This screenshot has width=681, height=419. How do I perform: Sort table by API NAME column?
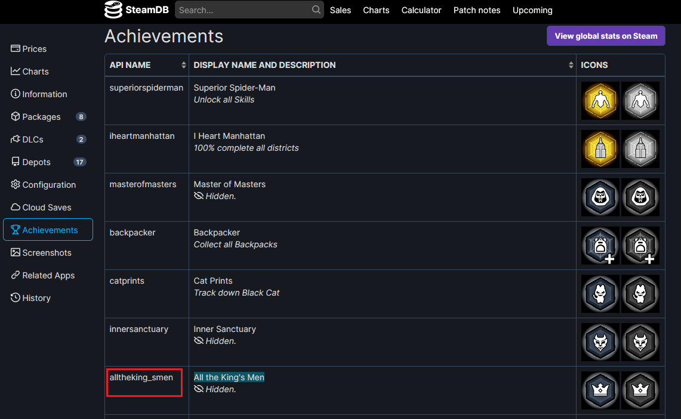[147, 65]
